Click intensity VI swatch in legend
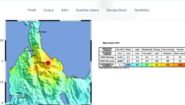Viewport: 185px width, 105px height. [x=156, y=65]
